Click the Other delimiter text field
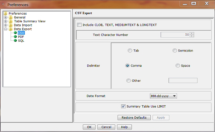The width and height of the screenshot is (215, 132). click(183, 80)
